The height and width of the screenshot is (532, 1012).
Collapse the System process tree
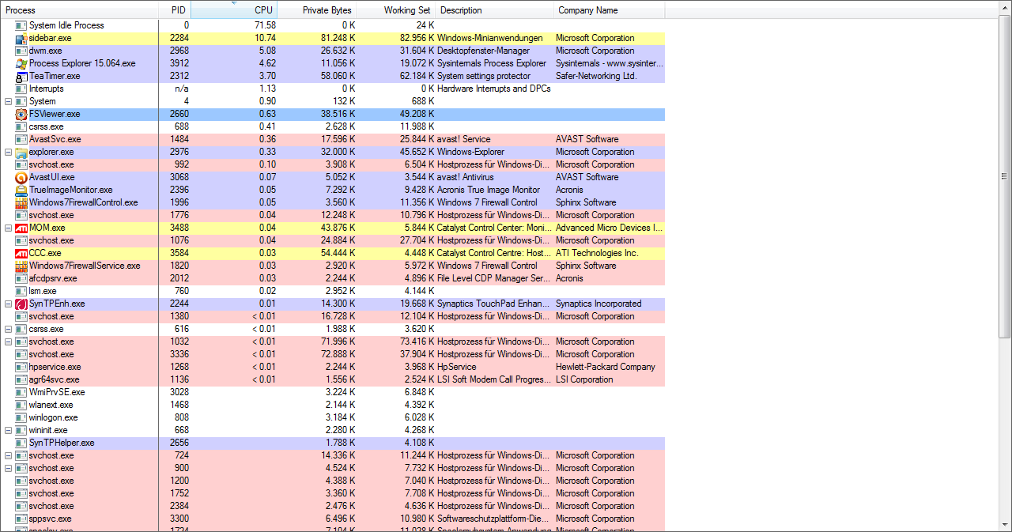[8, 101]
